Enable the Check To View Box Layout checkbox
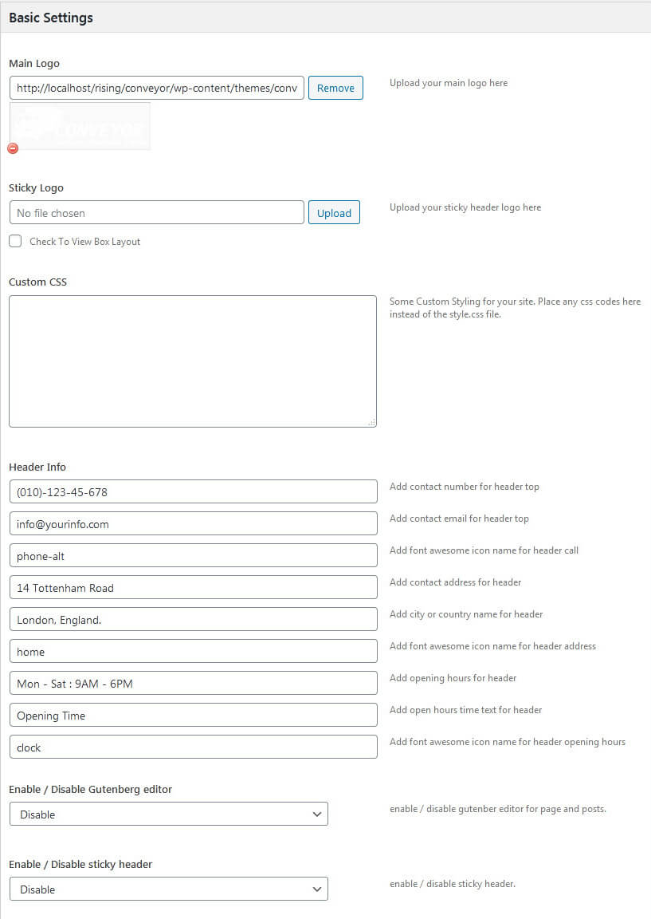Screen dimensions: 651x919 [15, 241]
